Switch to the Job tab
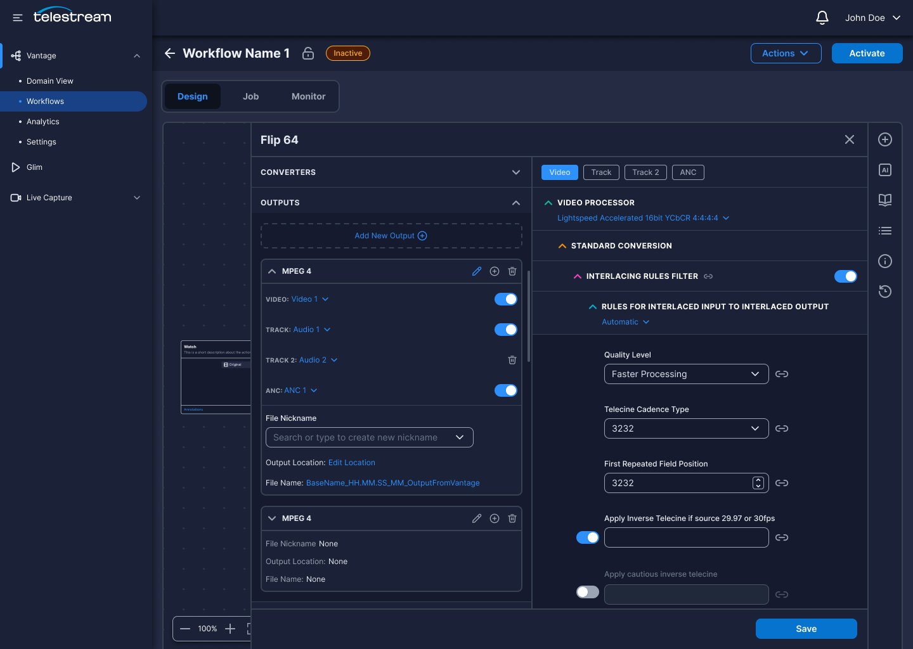This screenshot has width=913, height=649. (x=250, y=96)
